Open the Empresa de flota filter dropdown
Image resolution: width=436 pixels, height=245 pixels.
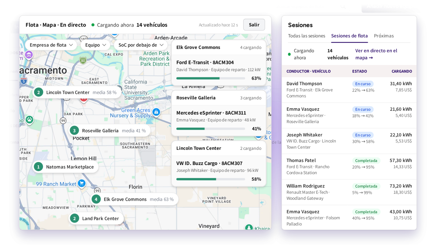coord(51,45)
